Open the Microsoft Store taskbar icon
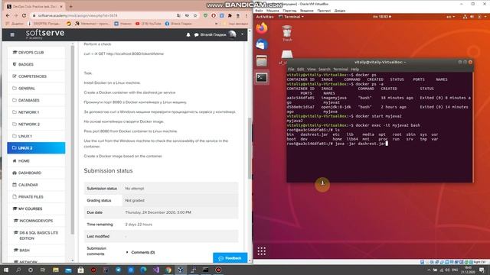This screenshot has height=275, width=490. 80,270
